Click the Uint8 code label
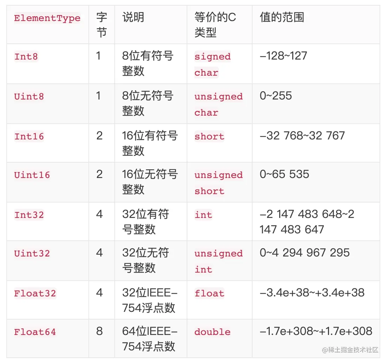This screenshot has width=388, height=363. coord(29,96)
